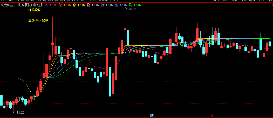Select the 红影 indicator name
Viewport: 273px width, 118px height.
[40, 5]
